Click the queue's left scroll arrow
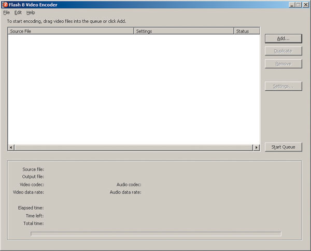This screenshot has height=251, width=311. pos(11,147)
